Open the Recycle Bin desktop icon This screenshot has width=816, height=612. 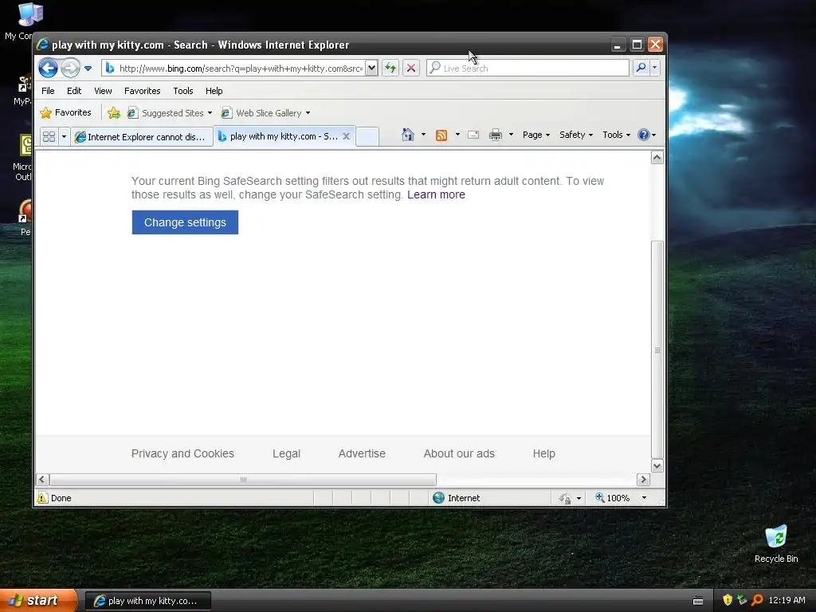(776, 544)
